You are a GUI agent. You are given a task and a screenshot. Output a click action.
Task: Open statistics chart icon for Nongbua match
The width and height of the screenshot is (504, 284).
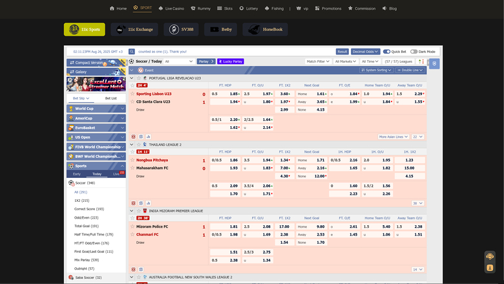[x=148, y=203]
